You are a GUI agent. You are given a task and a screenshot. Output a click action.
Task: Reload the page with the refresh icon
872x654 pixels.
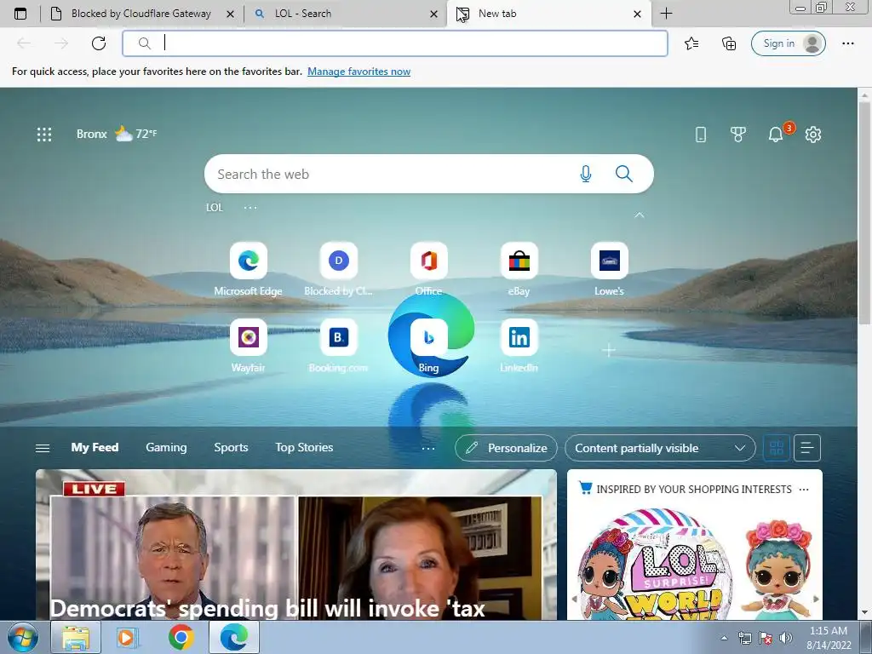99,43
